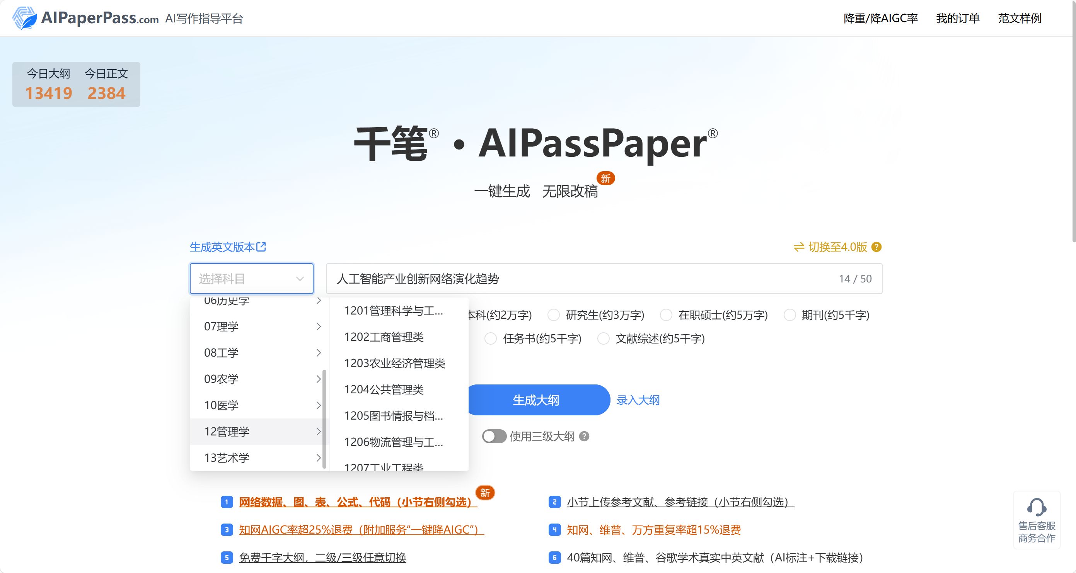Screen dimensions: 1076x573
Task: Select the 研究生(约3万字) radio option
Action: pyautogui.click(x=553, y=315)
